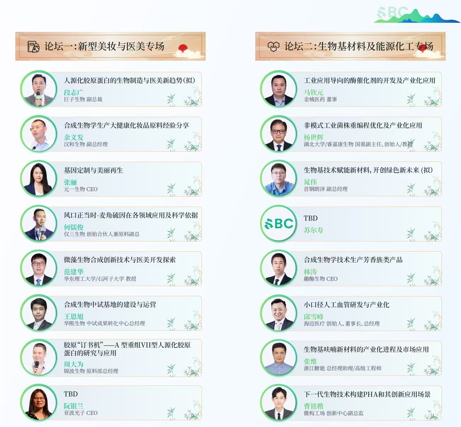Click affiliation 亚波光子 CEO

pyautogui.click(x=80, y=413)
